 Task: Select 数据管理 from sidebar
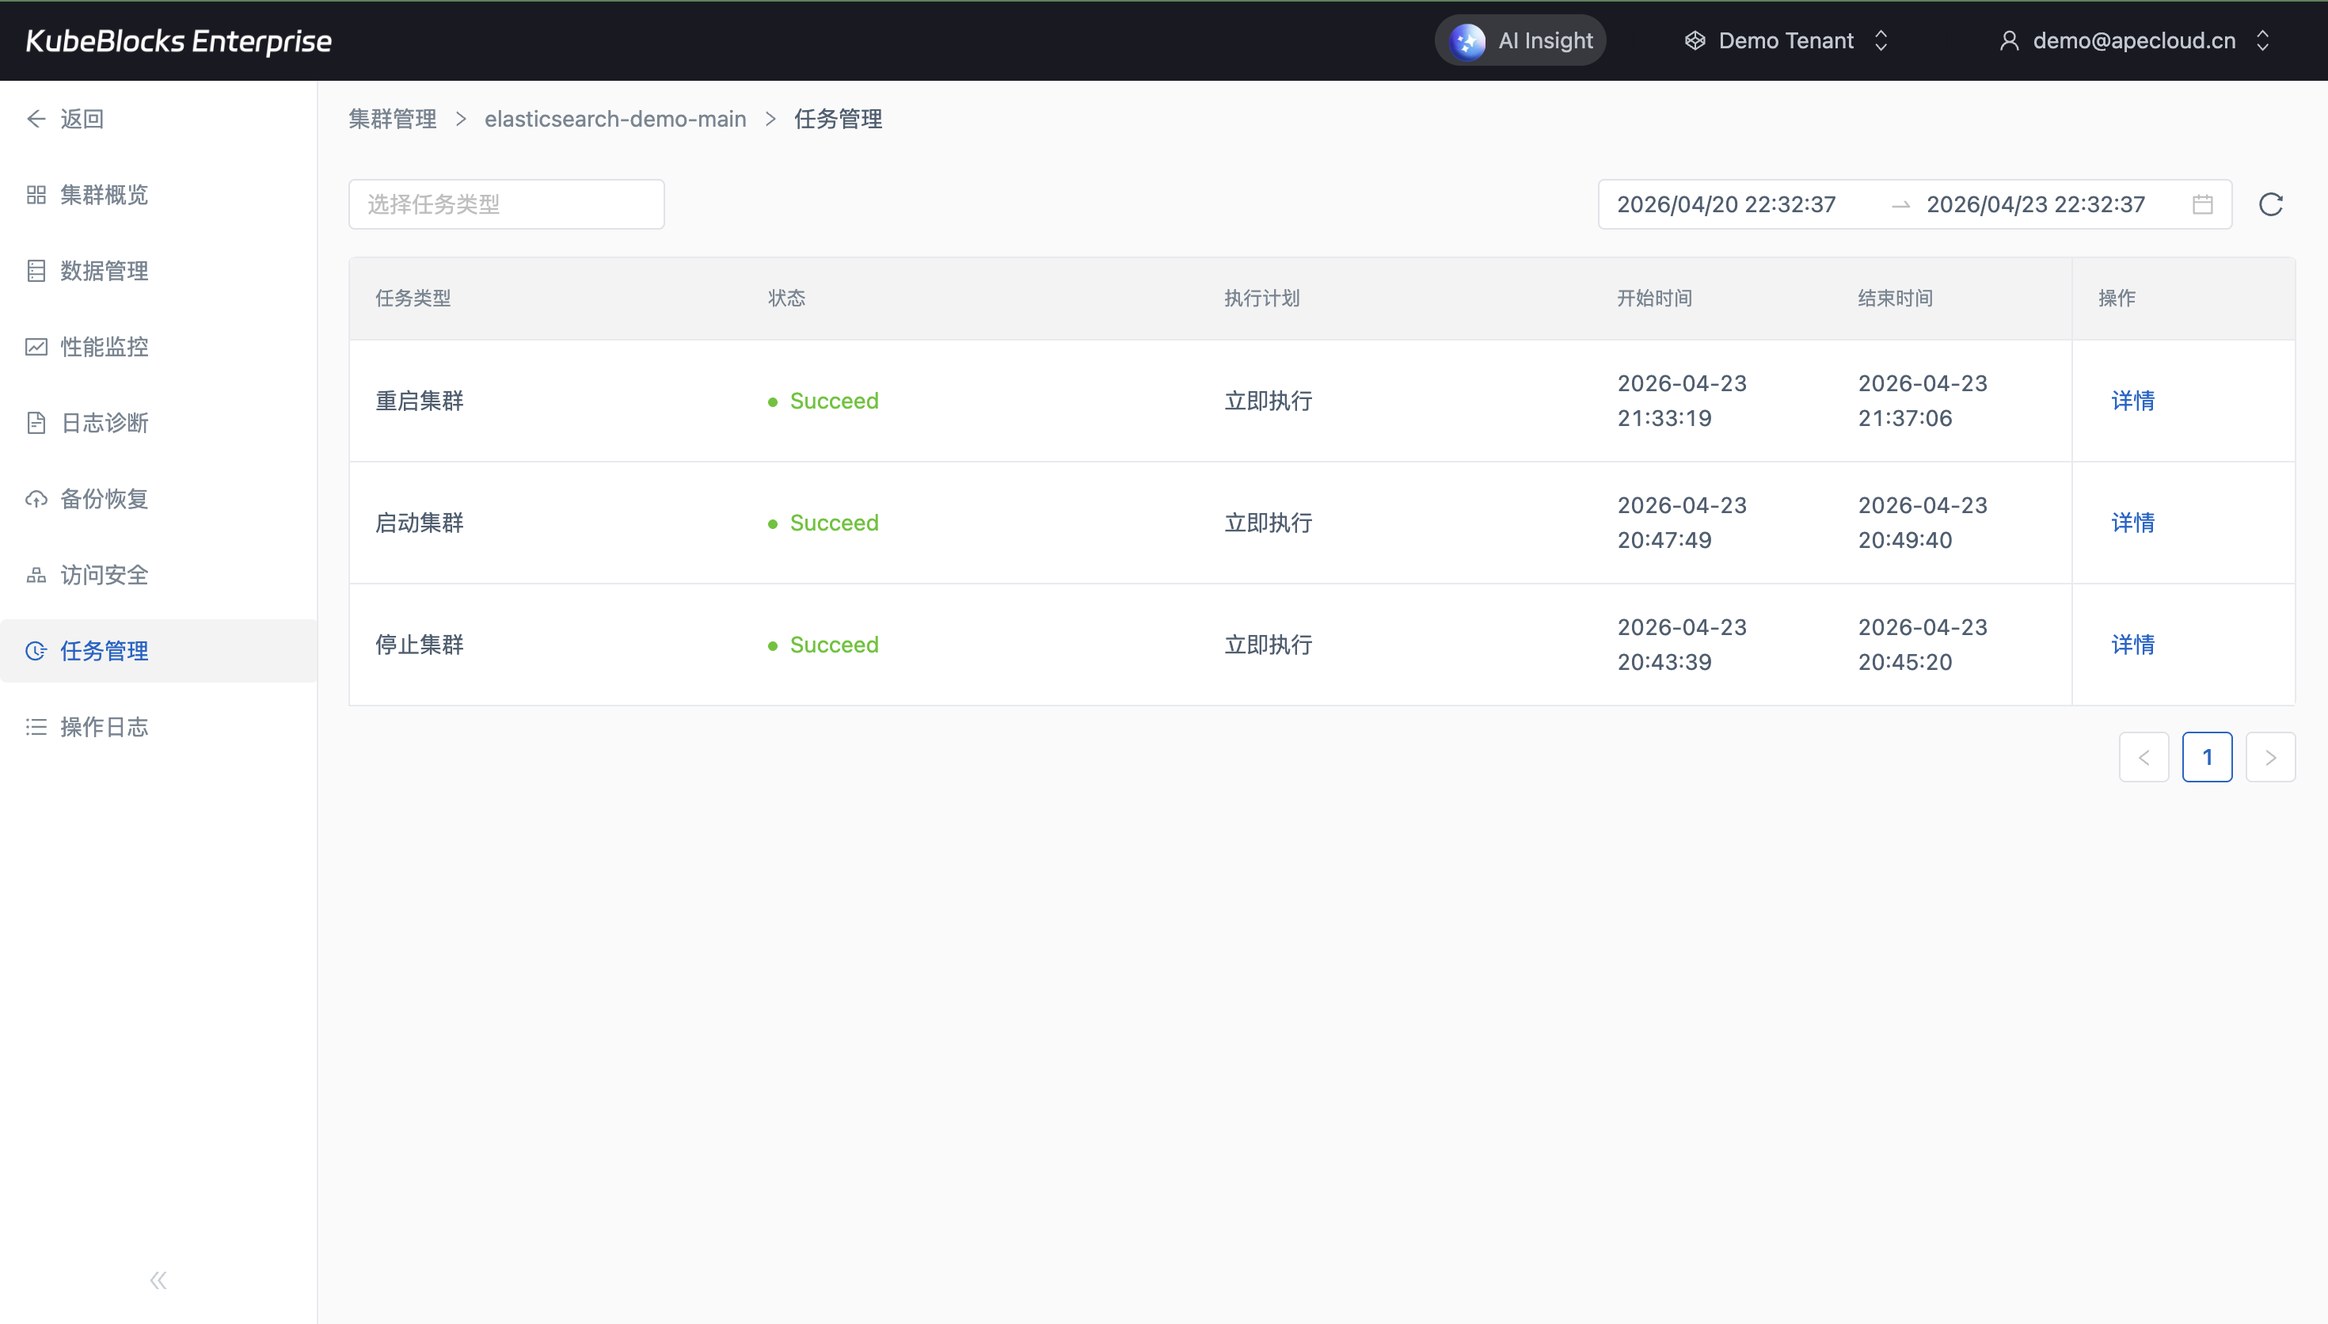(104, 271)
